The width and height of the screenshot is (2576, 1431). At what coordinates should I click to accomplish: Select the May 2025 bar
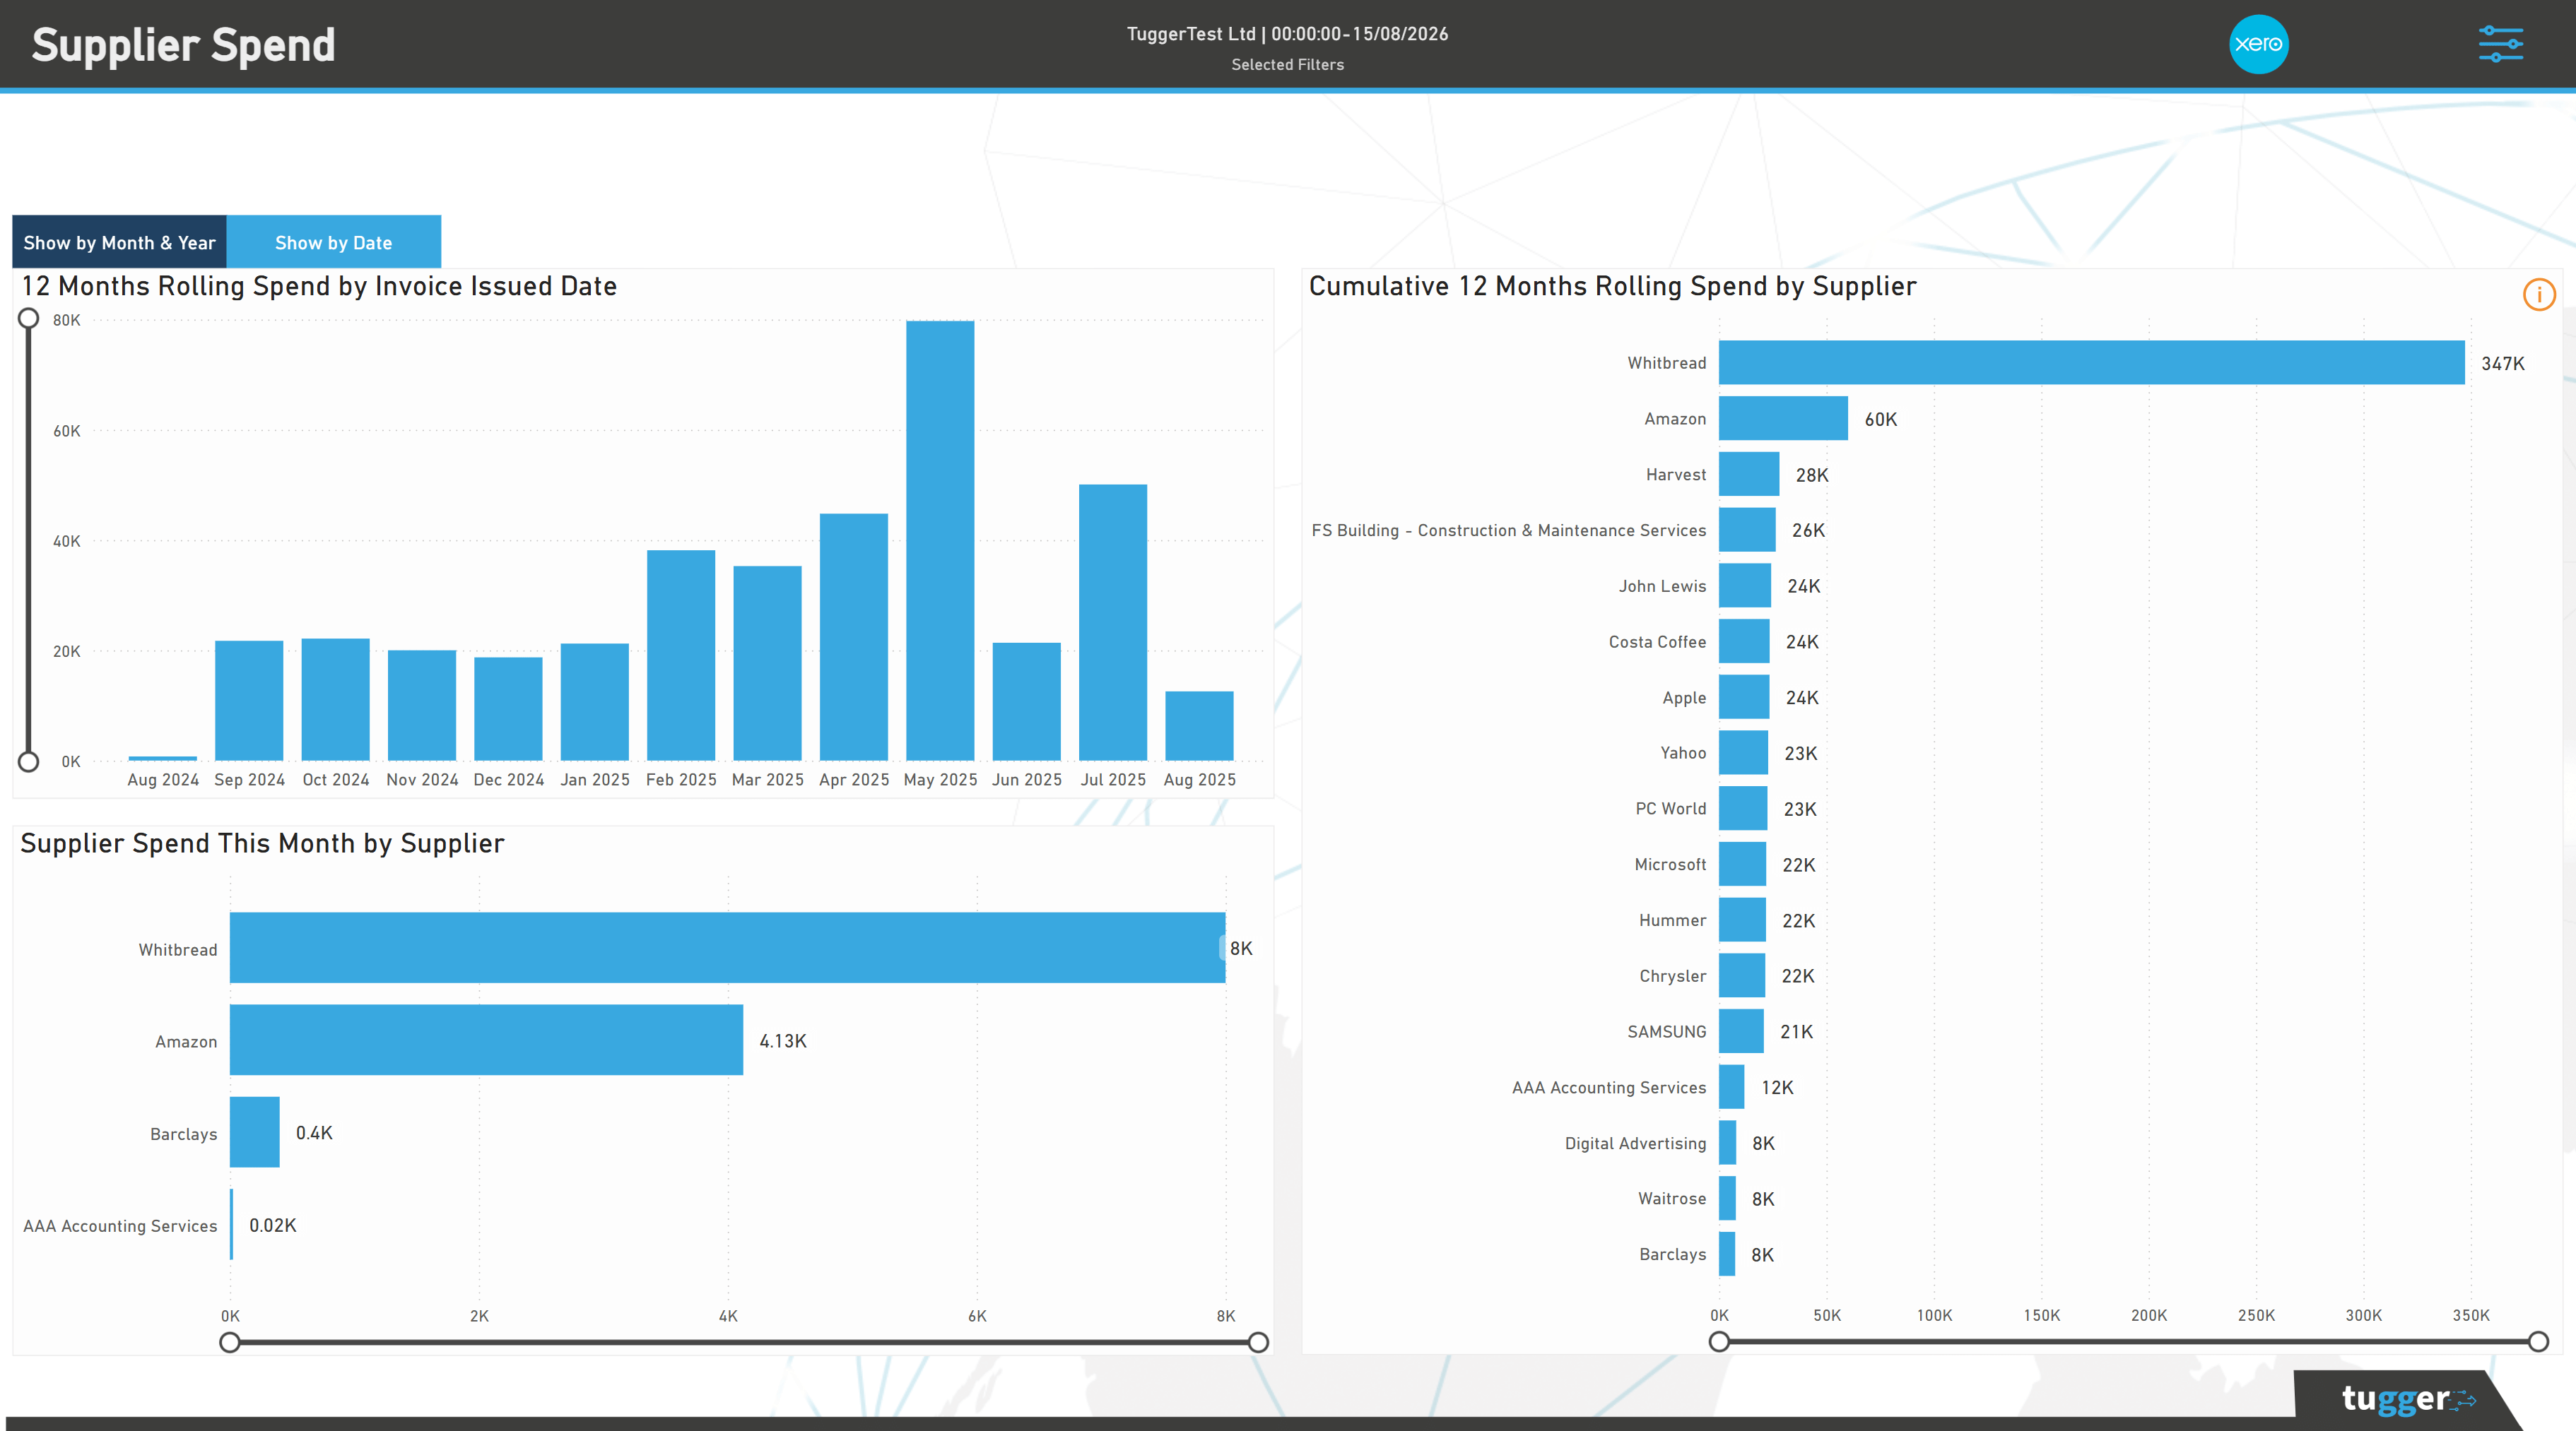coord(940,540)
